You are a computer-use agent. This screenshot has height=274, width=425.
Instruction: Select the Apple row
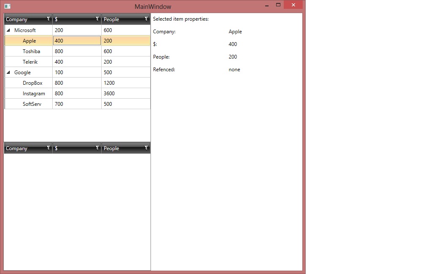[77, 40]
